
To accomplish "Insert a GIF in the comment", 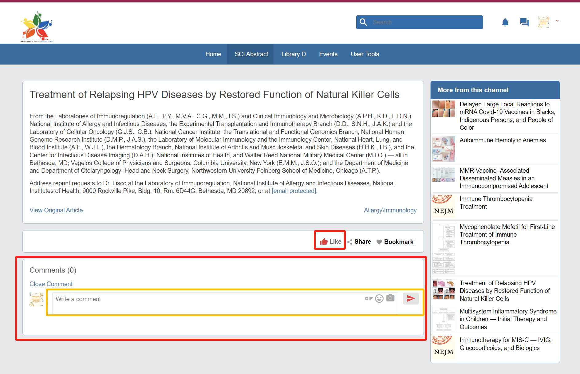I will click(369, 299).
